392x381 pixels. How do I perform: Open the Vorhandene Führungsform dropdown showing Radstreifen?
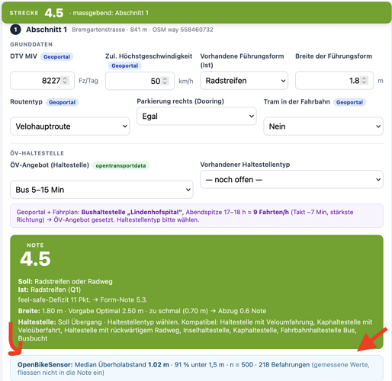click(x=244, y=81)
